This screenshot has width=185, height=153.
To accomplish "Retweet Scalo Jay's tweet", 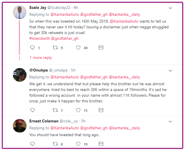I will pyautogui.click(x=55, y=48).
